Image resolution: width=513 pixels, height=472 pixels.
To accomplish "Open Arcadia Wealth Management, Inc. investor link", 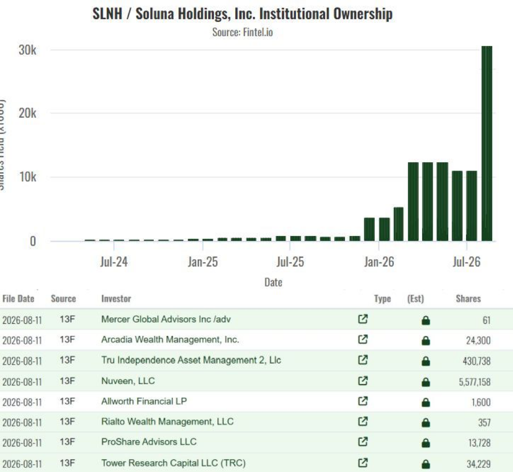I will (x=170, y=339).
